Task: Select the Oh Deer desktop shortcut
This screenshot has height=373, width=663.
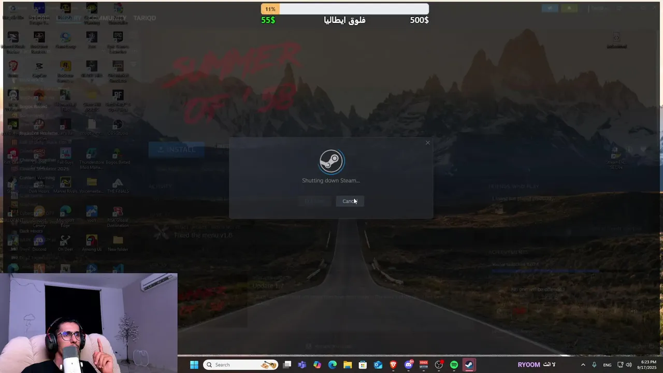Action: [65, 243]
